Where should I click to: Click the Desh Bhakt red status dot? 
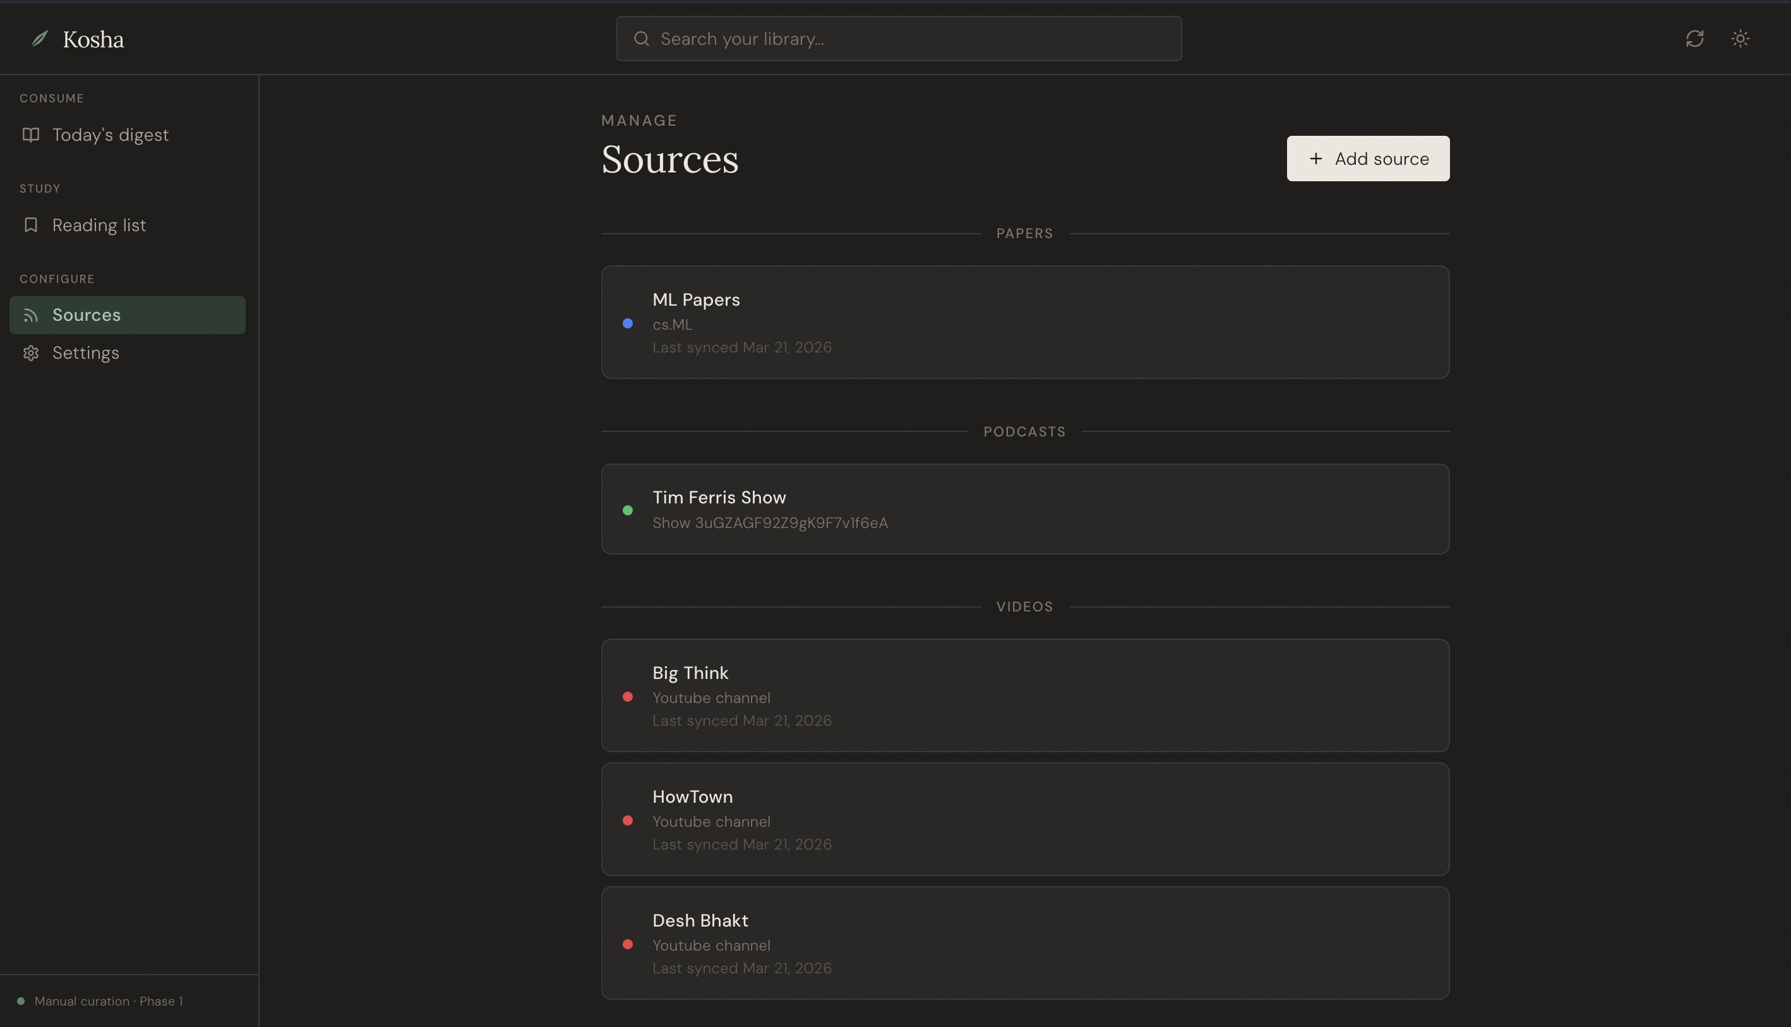point(628,944)
